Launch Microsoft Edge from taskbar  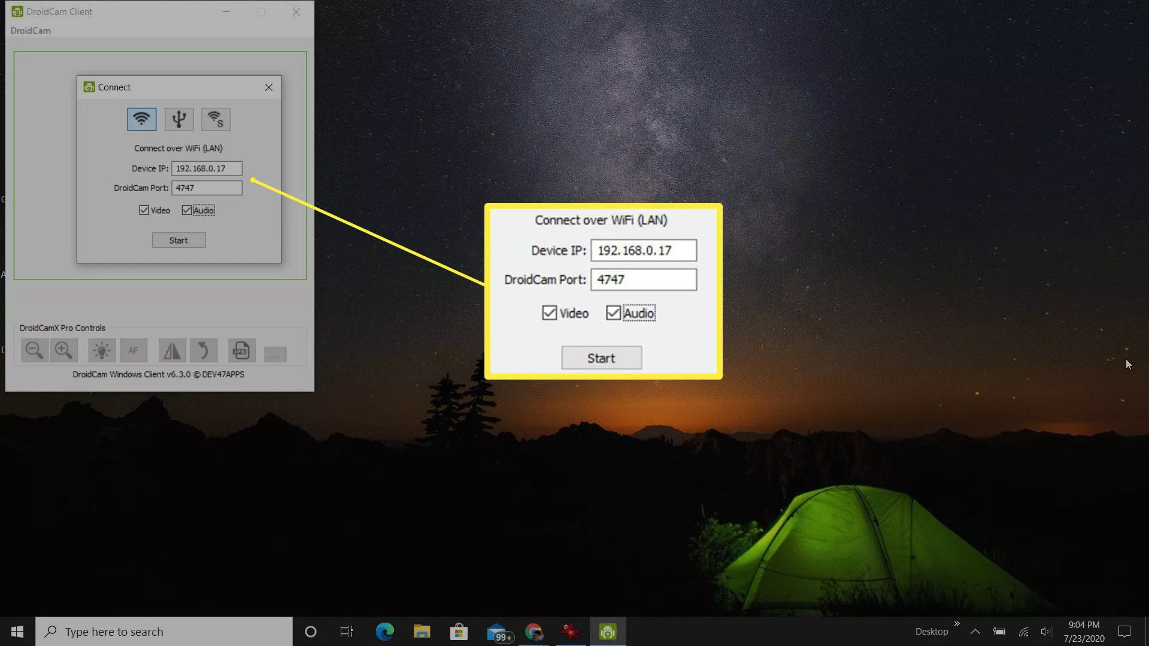[384, 632]
